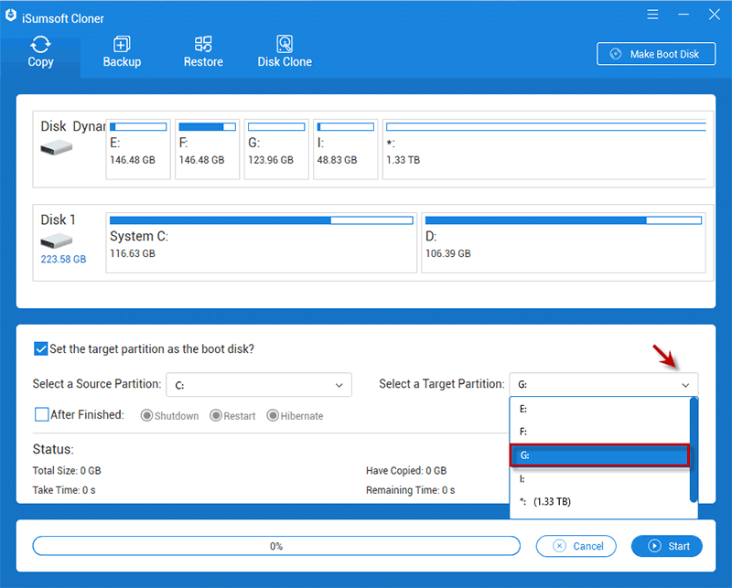Click the Copy icon in the toolbar
732x588 pixels.
tap(40, 45)
